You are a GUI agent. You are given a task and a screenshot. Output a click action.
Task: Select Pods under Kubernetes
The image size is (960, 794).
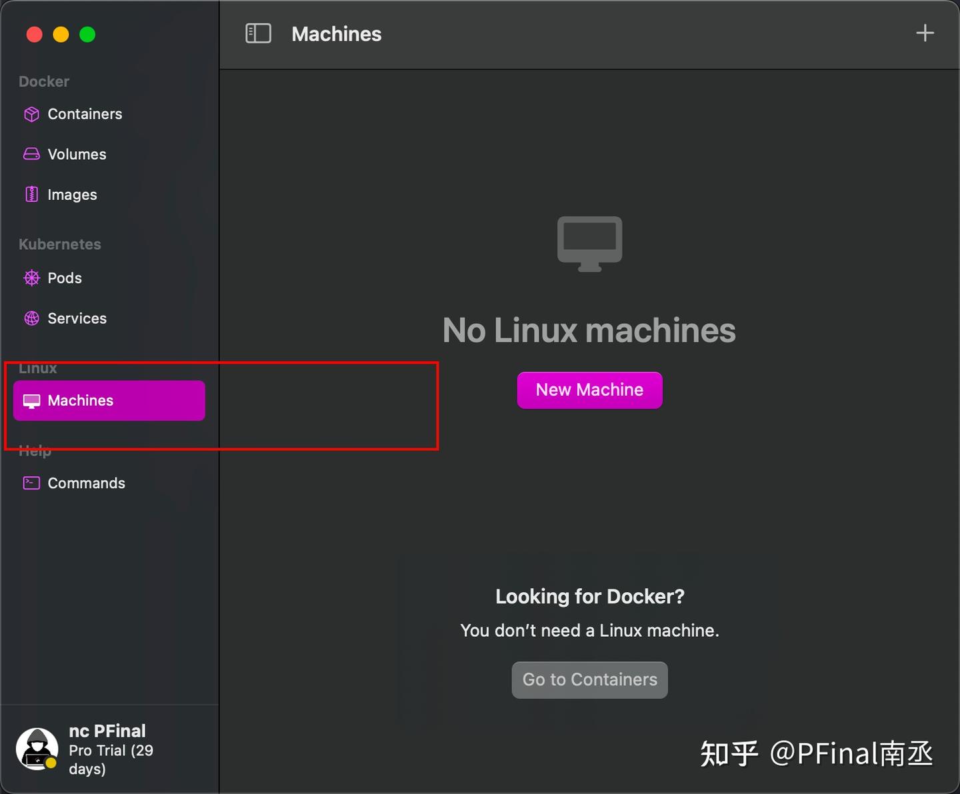(x=64, y=278)
